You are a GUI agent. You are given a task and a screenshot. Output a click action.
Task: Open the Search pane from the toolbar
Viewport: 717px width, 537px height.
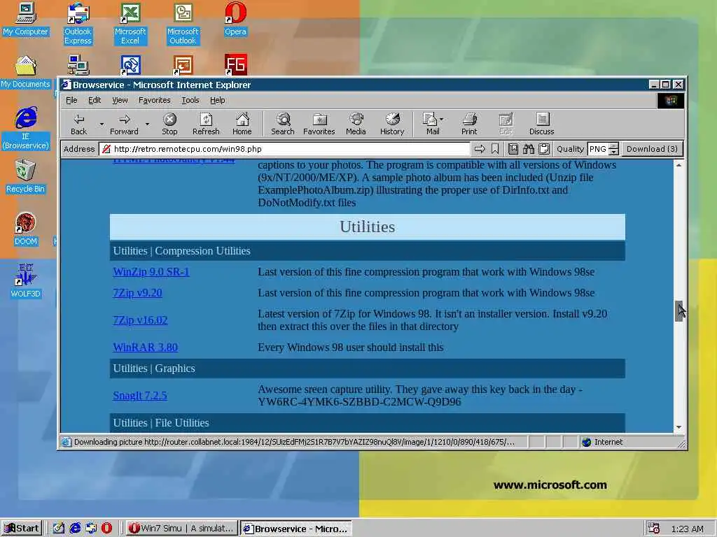click(283, 124)
